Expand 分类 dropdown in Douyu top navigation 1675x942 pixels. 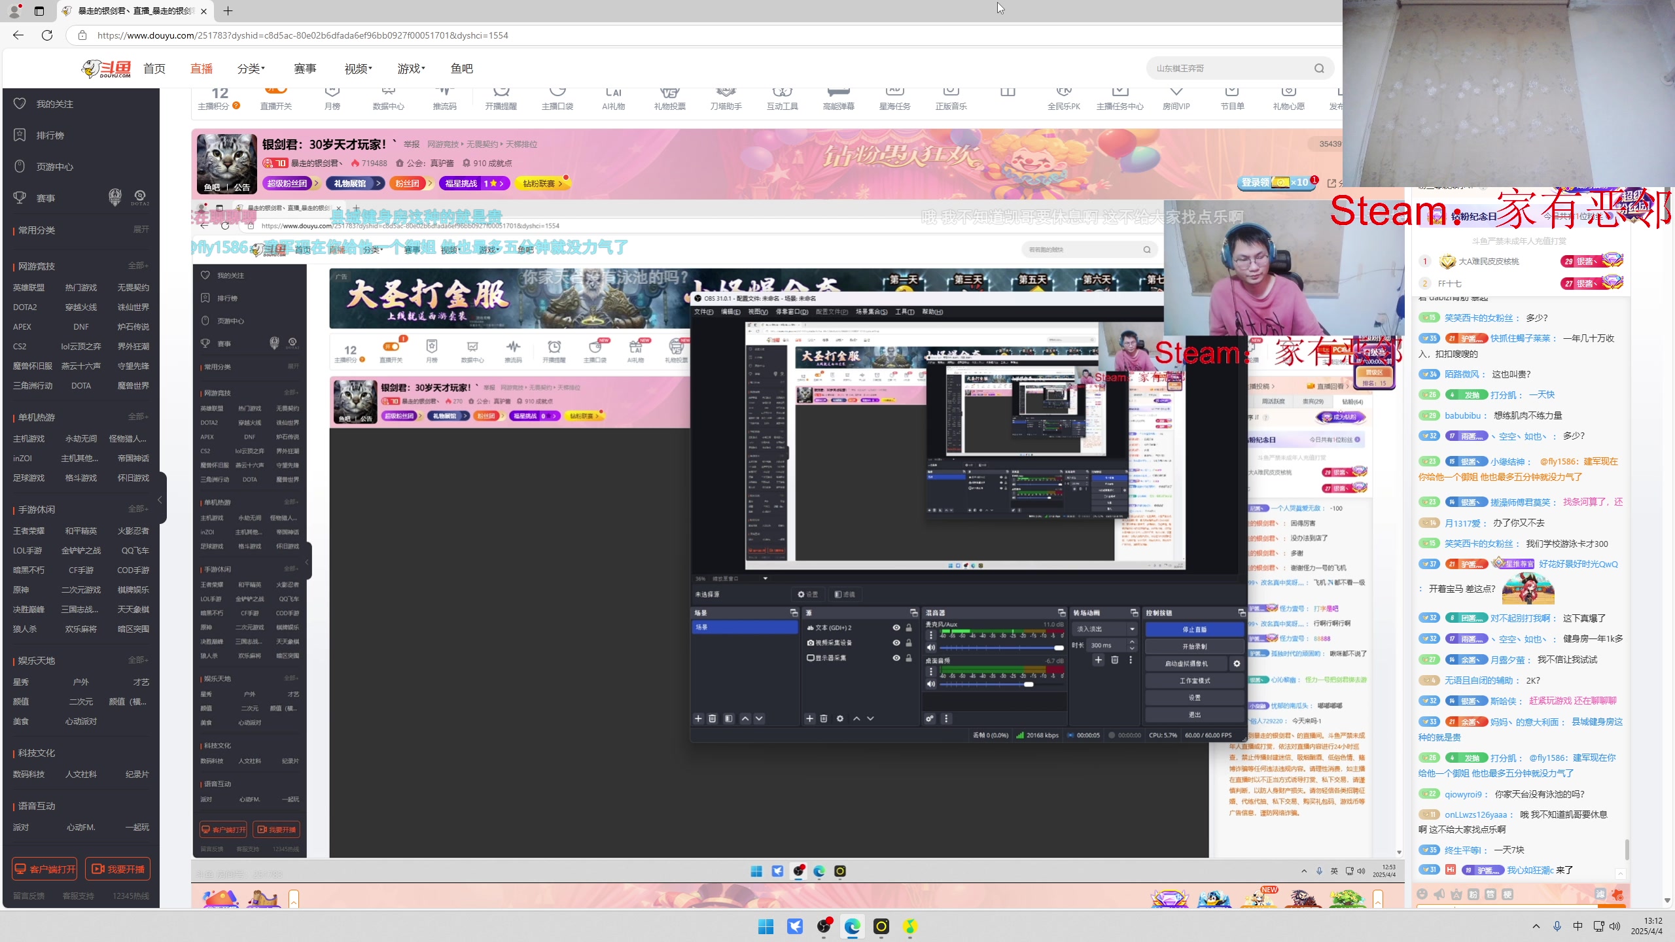click(x=251, y=69)
